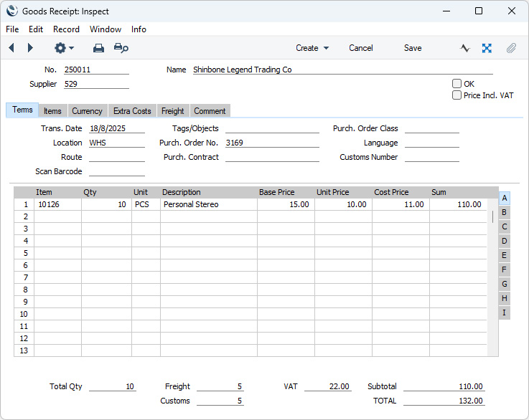This screenshot has height=420, width=529.
Task: Open the Create dropdown
Action: pos(312,48)
